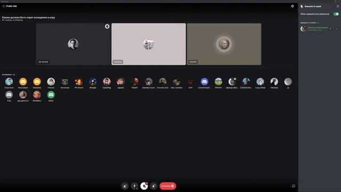Open the red dark audience avatar
Screen dimensions: 341x192
click(x=191, y=82)
